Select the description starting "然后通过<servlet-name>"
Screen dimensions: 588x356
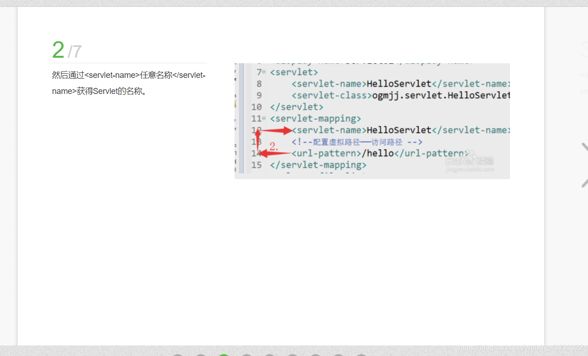click(129, 83)
